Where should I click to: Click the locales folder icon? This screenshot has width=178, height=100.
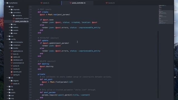coord(12,48)
